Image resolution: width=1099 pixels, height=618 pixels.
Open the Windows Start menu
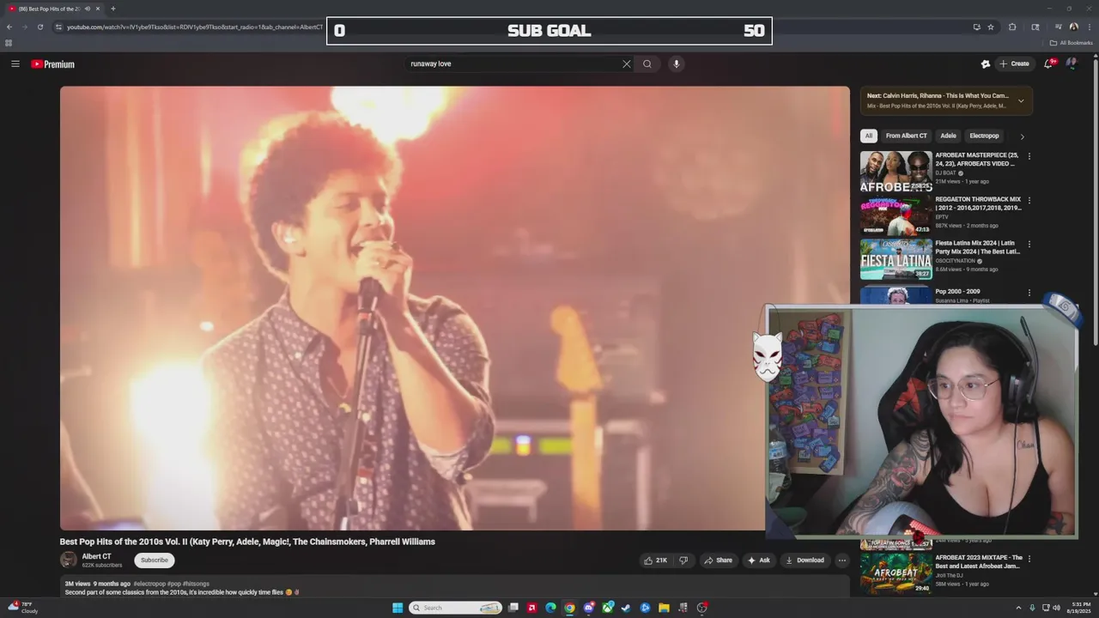click(x=398, y=608)
